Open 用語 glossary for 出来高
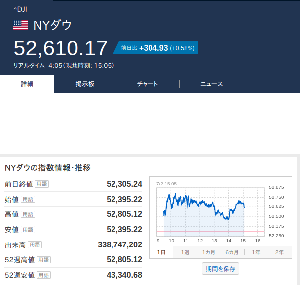 tap(35, 244)
